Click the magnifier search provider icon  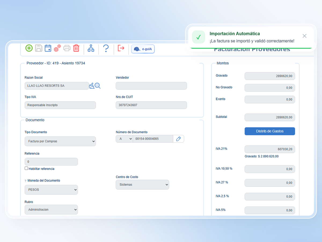pyautogui.click(x=98, y=86)
